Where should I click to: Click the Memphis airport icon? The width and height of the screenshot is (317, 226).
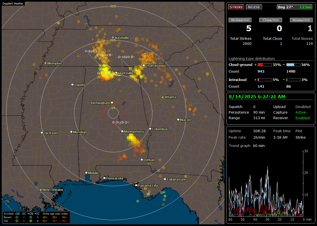pos(45,63)
